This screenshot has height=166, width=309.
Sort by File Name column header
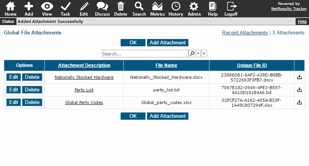[166, 65]
